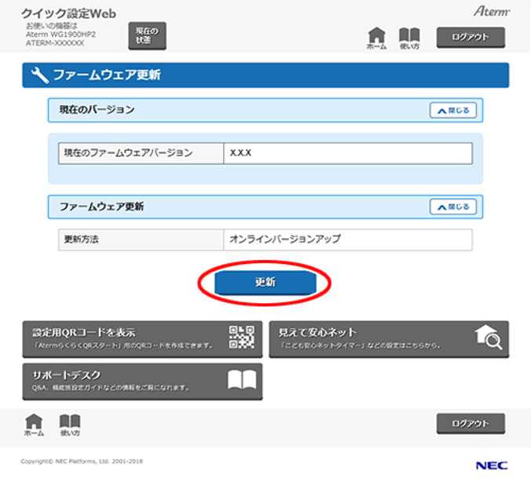
Task: Open 見えて安心ネット settings panel
Action: coord(369,339)
